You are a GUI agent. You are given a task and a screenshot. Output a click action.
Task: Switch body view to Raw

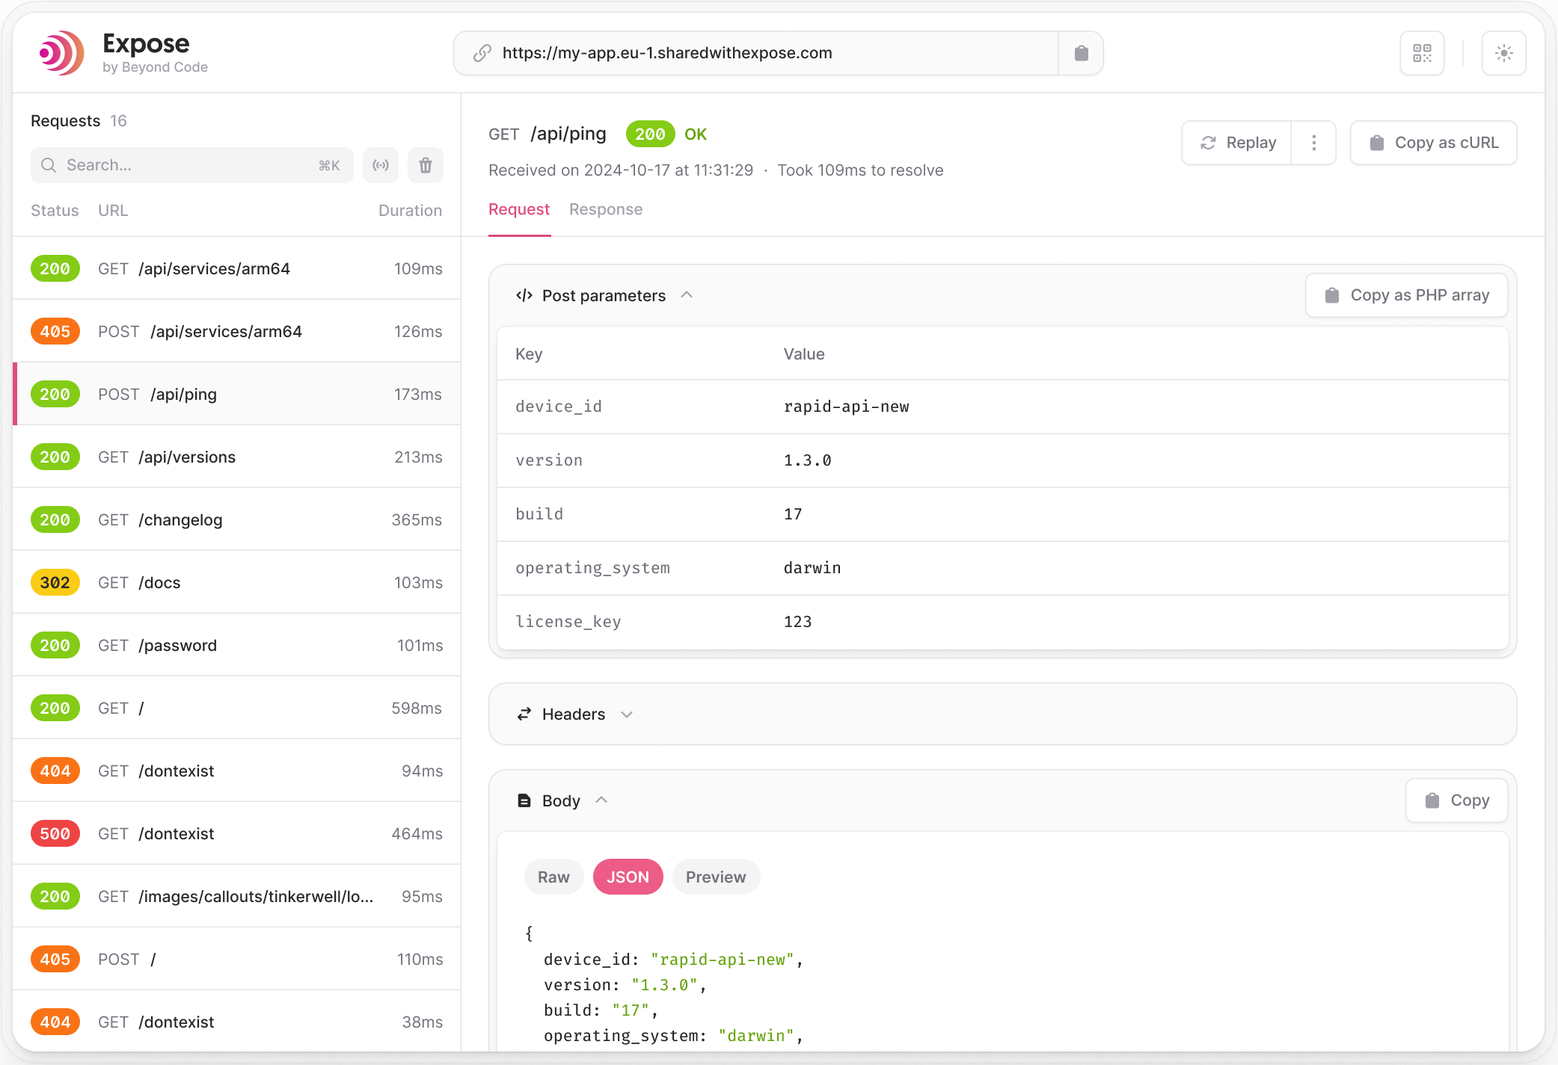coord(553,877)
